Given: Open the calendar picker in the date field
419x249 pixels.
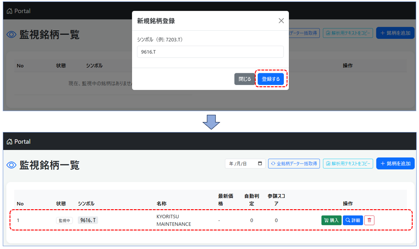Looking at the screenshot, I should tap(261, 164).
